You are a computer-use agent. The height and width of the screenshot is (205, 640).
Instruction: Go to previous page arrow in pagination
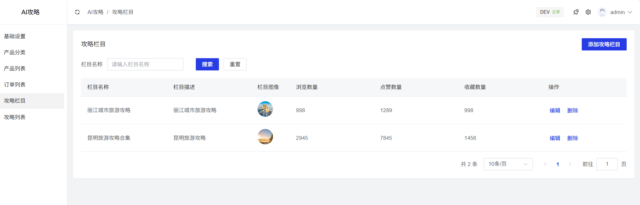click(545, 164)
